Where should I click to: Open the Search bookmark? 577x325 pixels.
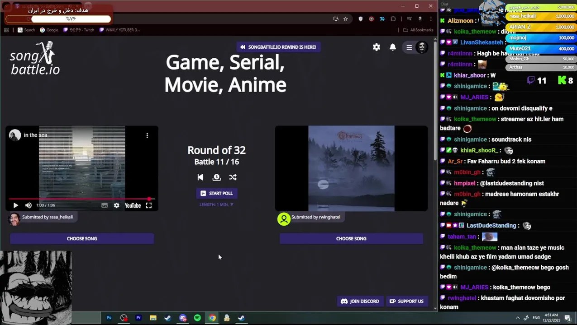[x=26, y=30]
